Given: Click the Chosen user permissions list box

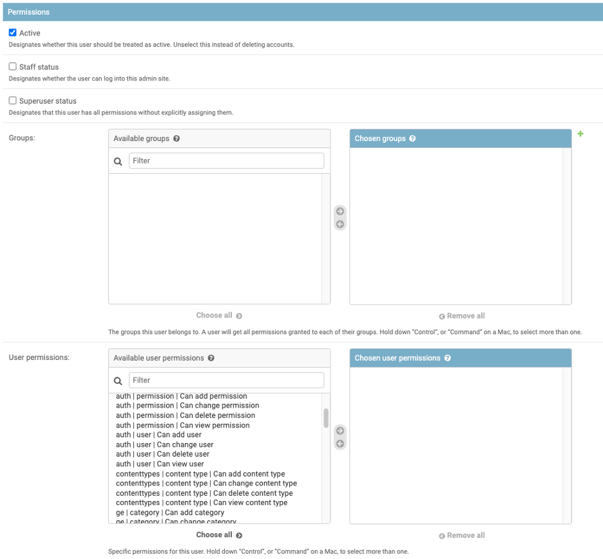Looking at the screenshot, I should tap(461, 446).
